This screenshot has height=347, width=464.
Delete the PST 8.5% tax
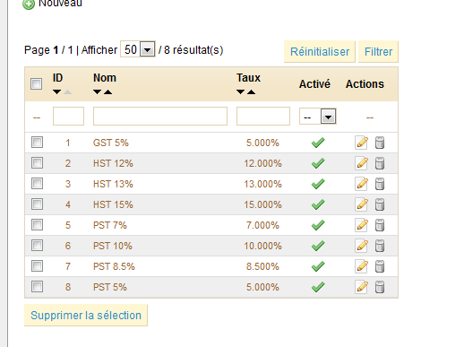coord(380,266)
